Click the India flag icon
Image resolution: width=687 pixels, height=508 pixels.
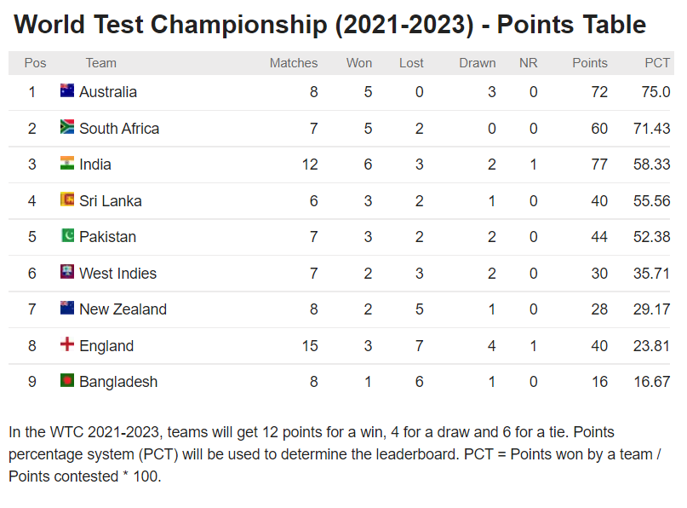67,163
